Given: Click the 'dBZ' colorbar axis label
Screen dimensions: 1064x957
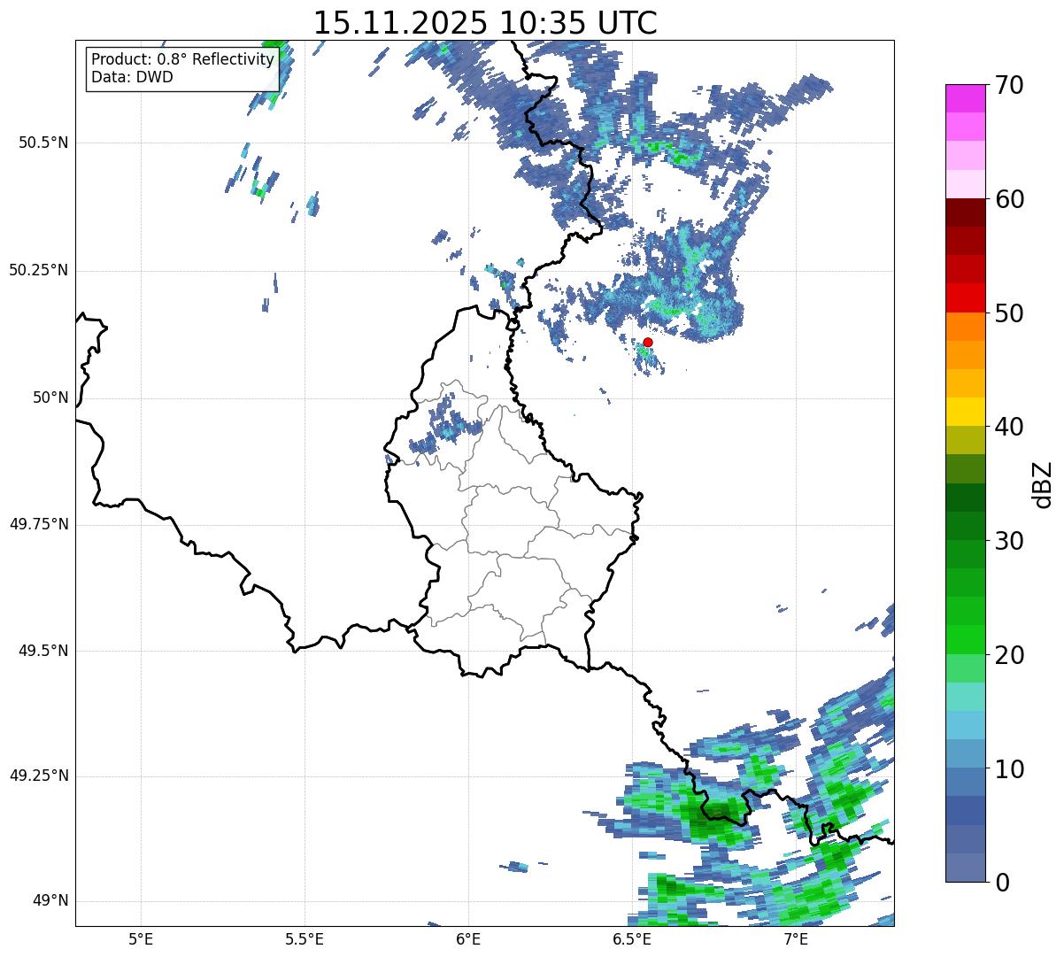Looking at the screenshot, I should tap(1043, 483).
